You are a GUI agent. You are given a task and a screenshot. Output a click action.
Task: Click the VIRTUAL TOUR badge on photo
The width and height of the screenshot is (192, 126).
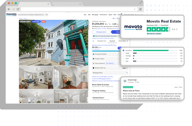click(x=25, y=22)
